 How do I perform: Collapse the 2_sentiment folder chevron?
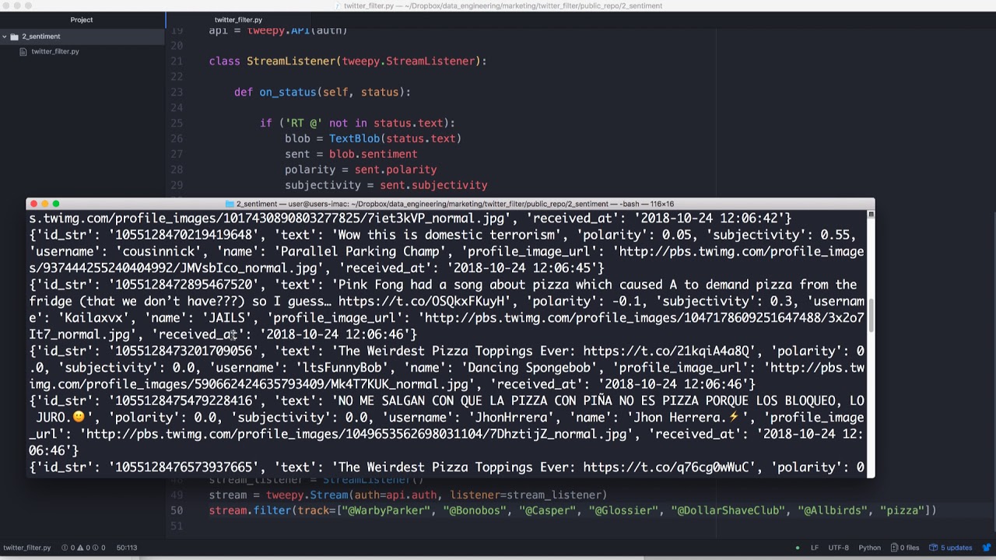point(5,37)
